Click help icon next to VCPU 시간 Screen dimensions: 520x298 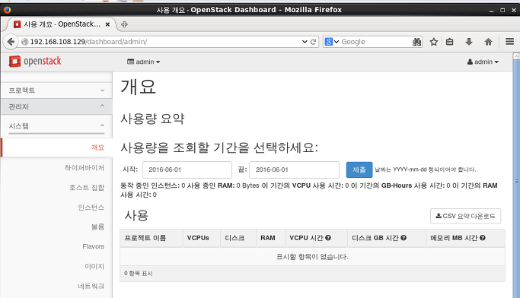(x=328, y=238)
